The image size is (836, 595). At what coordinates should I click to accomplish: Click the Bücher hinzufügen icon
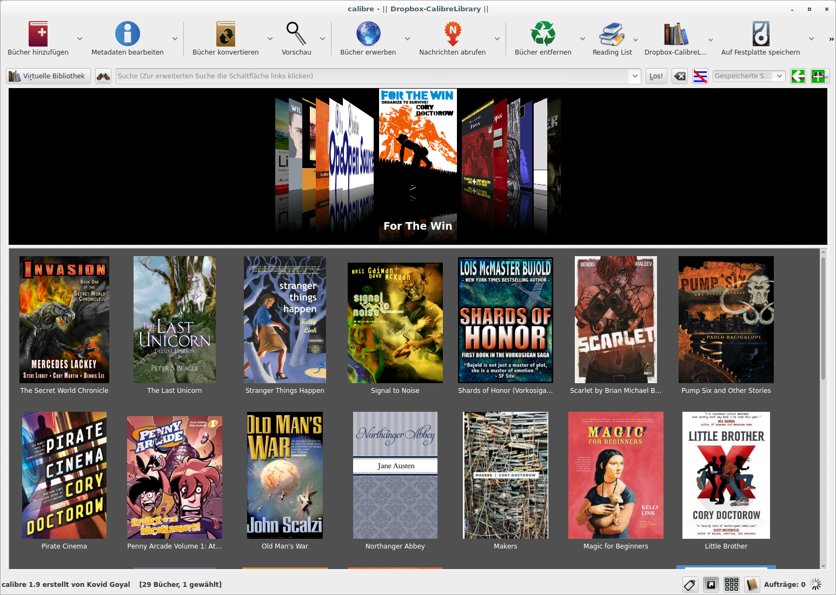coord(38,34)
